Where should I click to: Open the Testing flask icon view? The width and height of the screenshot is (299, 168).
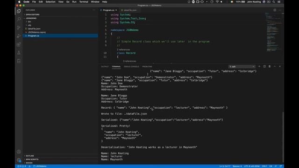[19, 53]
